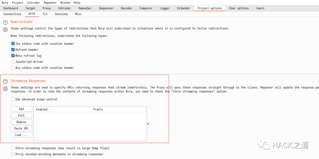Image resolution: width=319 pixels, height=159 pixels.
Task: Open Sessions sub-tab
Action: [x=61, y=14]
